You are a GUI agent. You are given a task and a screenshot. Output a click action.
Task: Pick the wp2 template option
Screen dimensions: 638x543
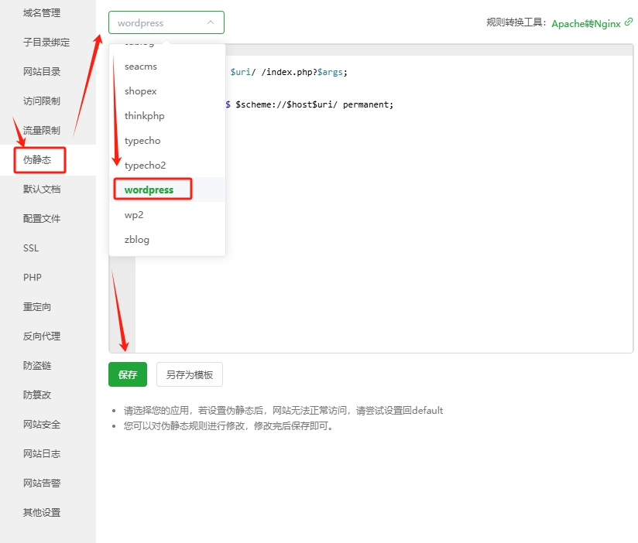(134, 215)
